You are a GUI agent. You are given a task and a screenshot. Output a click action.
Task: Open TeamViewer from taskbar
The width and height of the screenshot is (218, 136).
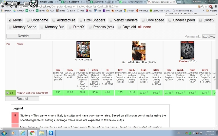click(x=51, y=133)
